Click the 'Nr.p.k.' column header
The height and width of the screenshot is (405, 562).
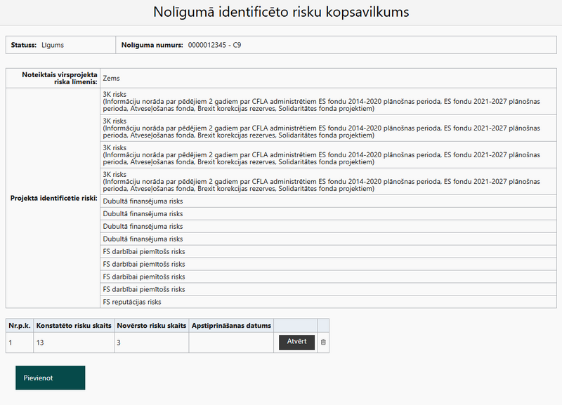click(19, 325)
